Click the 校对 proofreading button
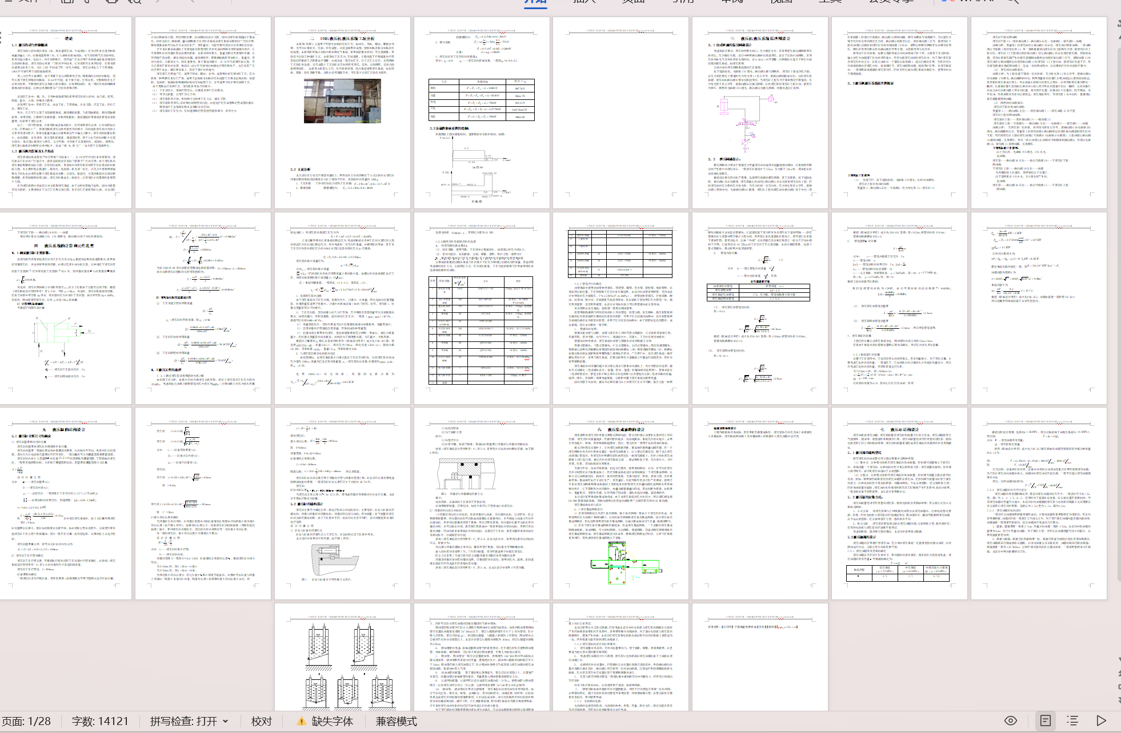This screenshot has width=1121, height=733. coord(262,721)
